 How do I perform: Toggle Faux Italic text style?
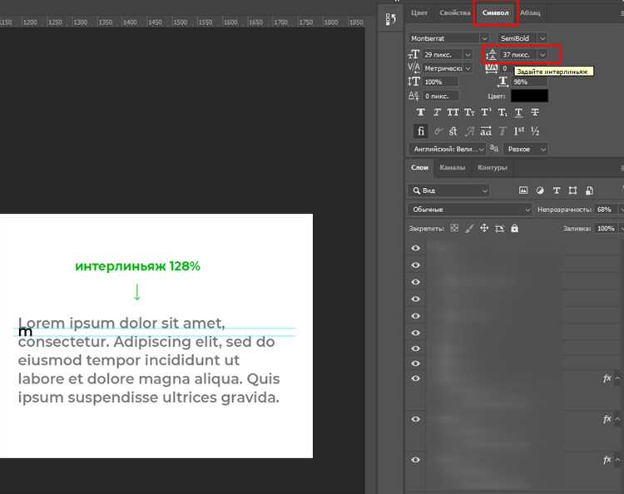coord(437,112)
